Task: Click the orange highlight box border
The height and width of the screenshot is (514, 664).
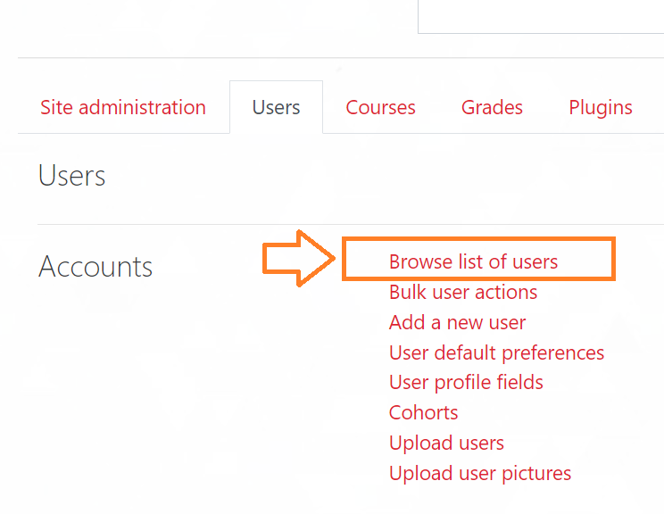Action: [x=478, y=239]
